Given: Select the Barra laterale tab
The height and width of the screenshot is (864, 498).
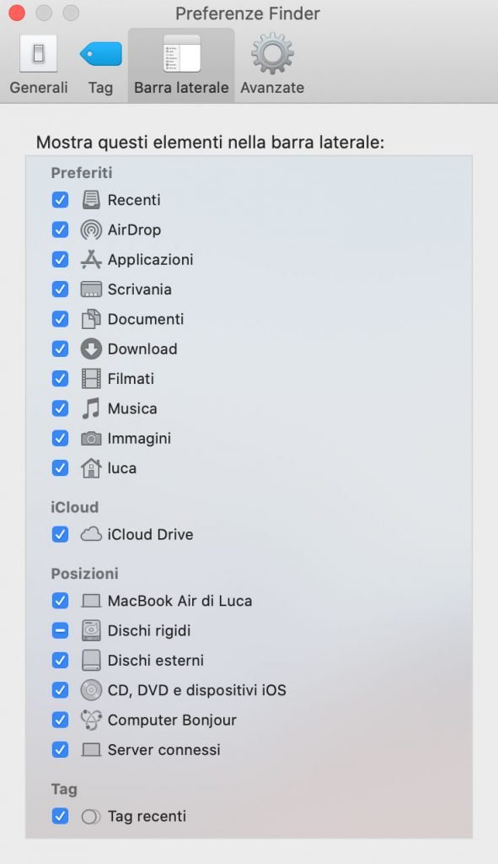Looking at the screenshot, I should pos(182,65).
